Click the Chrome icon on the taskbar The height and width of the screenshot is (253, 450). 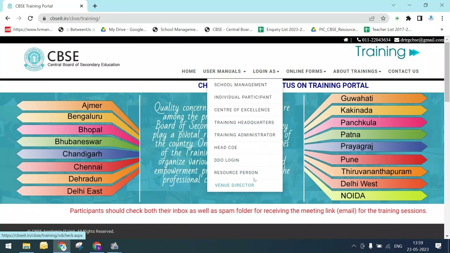coord(62,246)
